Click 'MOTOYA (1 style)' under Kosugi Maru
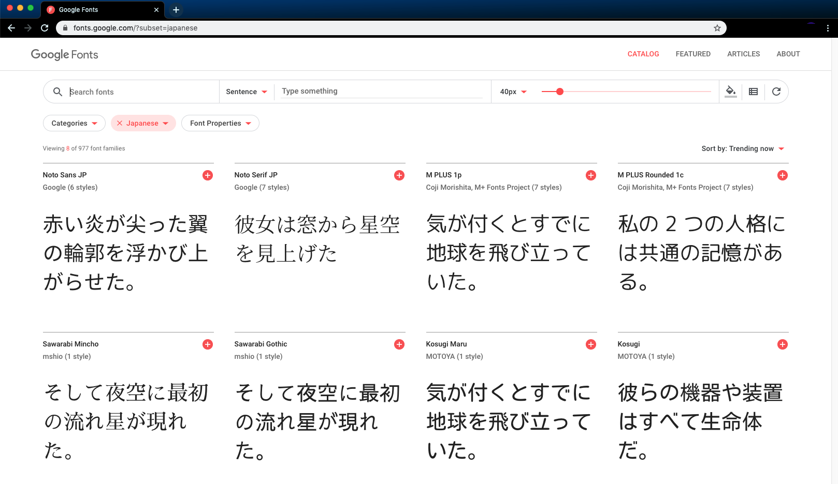The width and height of the screenshot is (838, 484). pos(454,356)
